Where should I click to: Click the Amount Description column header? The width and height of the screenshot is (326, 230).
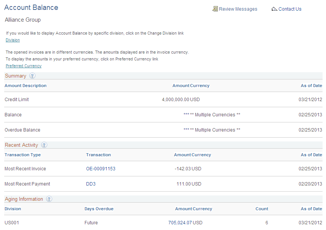click(x=25, y=86)
